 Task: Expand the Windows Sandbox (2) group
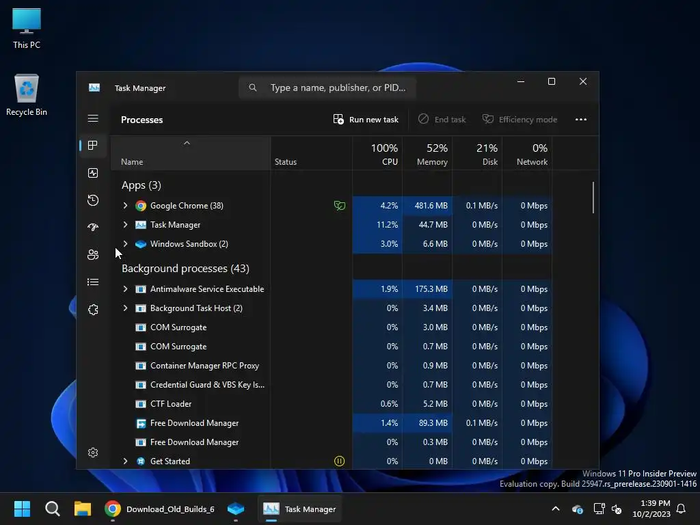tap(126, 244)
